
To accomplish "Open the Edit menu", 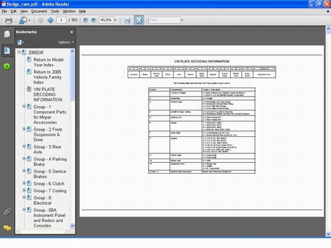I will coord(13,11).
